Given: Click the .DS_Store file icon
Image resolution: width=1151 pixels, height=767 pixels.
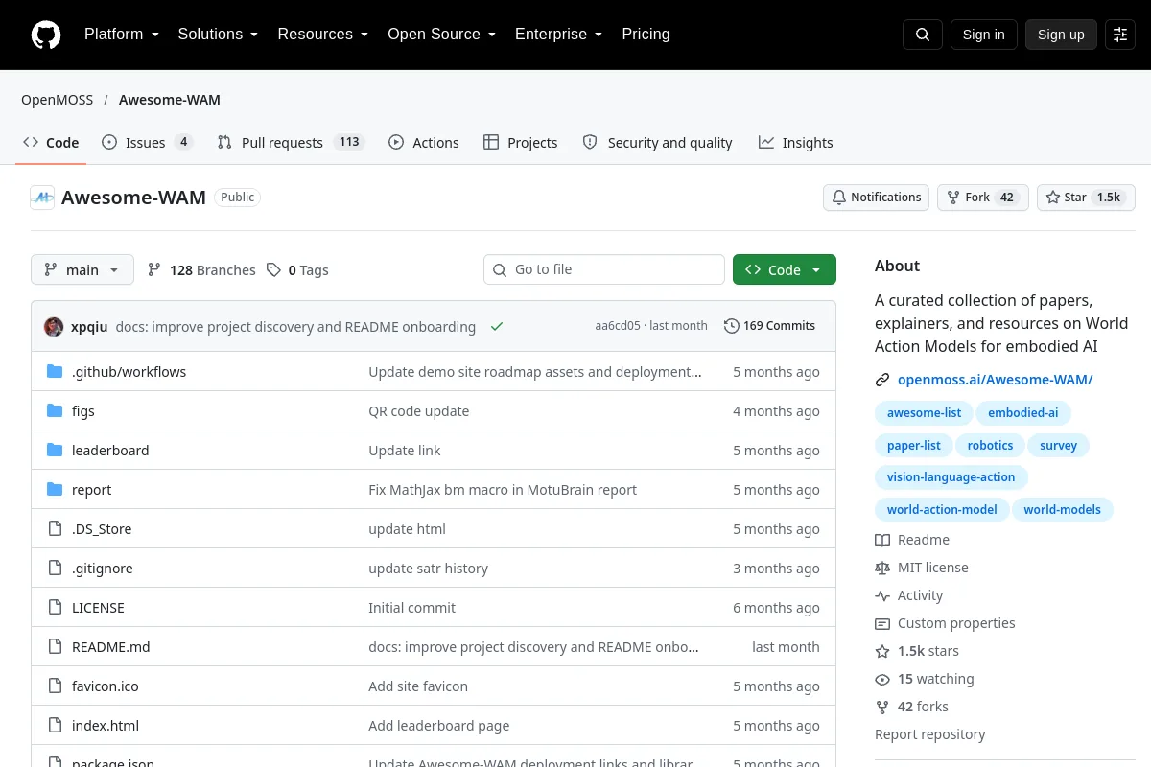Looking at the screenshot, I should coord(55,529).
